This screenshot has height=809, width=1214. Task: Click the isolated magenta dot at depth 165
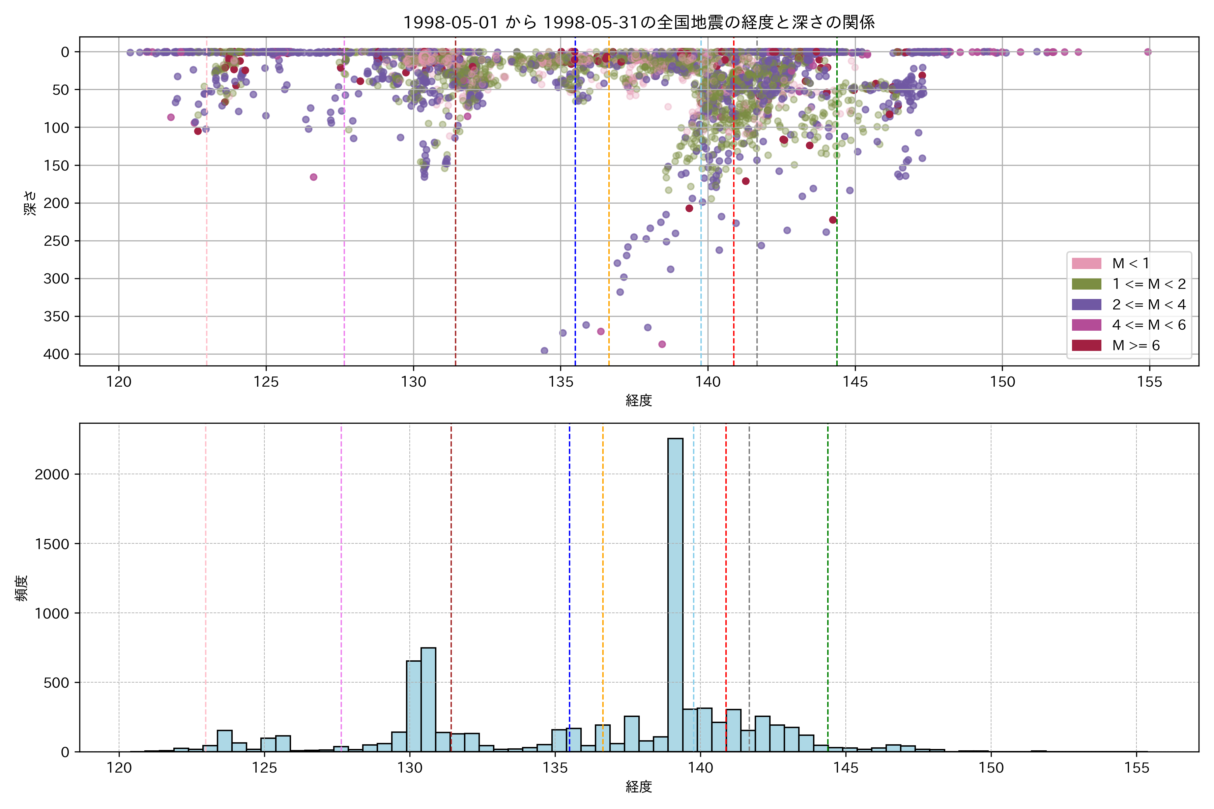pos(313,177)
